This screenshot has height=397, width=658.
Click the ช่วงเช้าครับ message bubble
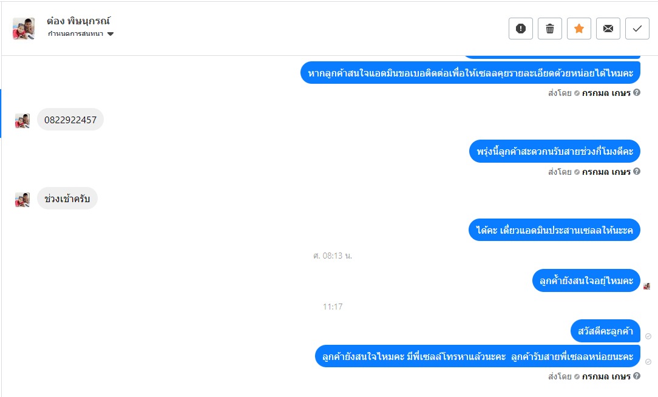67,198
